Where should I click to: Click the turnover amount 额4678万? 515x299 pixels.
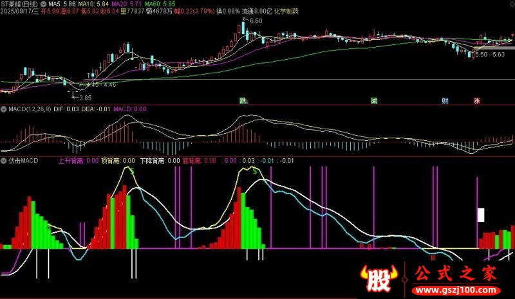(159, 12)
